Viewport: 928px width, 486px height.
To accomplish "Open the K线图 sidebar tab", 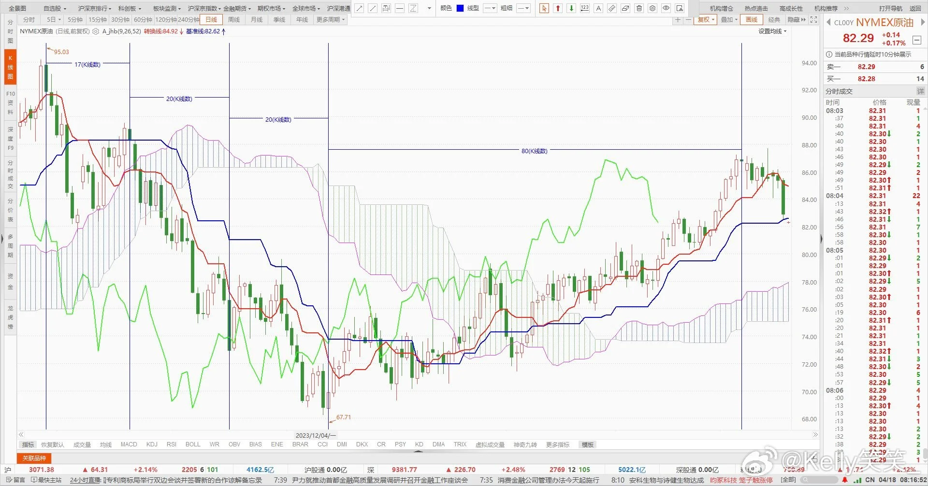I will [10, 67].
